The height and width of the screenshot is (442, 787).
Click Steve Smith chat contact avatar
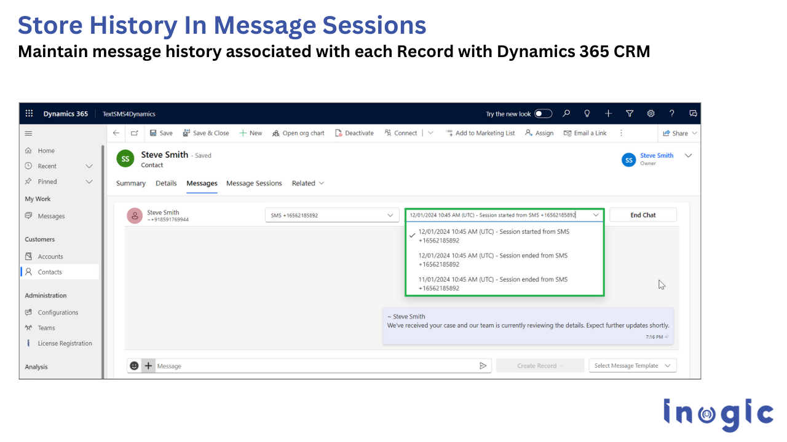pyautogui.click(x=135, y=215)
